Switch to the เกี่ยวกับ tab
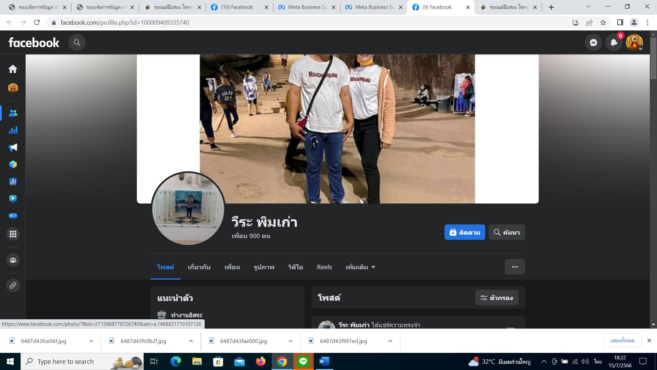Viewport: 657px width, 370px height. (x=199, y=267)
